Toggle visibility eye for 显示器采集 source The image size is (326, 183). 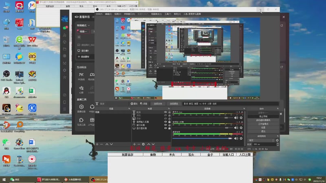click(x=165, y=128)
